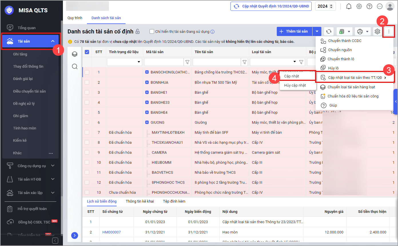Open voucher link HM000007
The image size is (398, 246).
[112, 232]
